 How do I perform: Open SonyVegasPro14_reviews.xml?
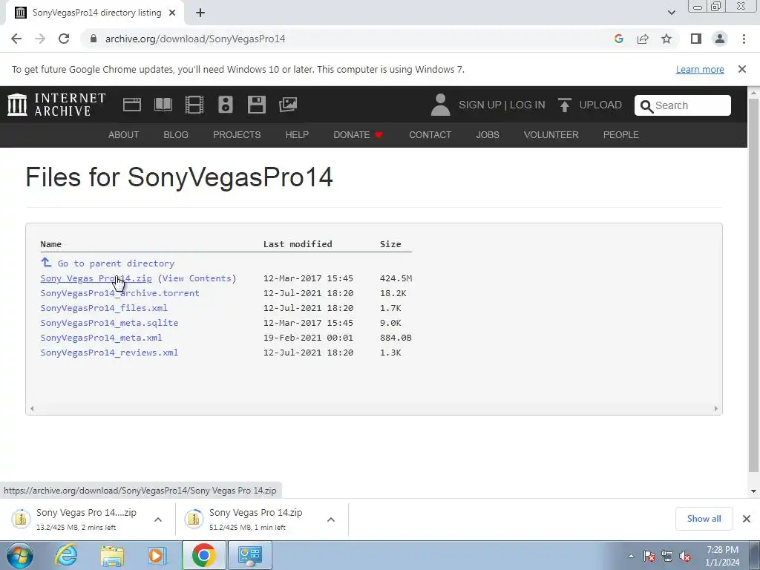pos(109,353)
